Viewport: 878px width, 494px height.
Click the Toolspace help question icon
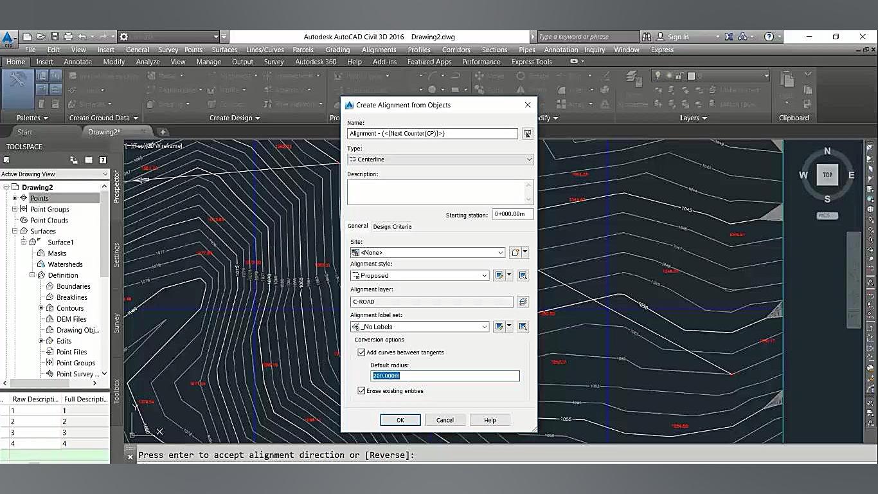coord(102,160)
